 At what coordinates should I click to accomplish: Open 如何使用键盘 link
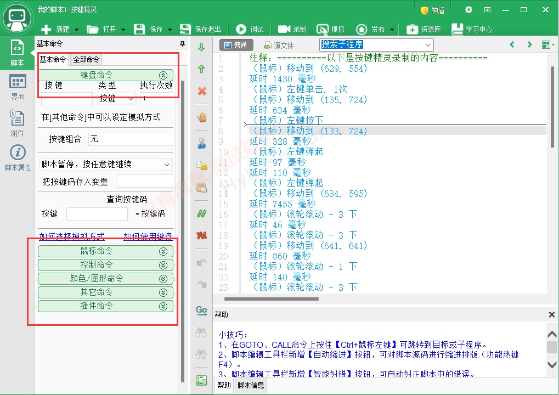[x=148, y=236]
